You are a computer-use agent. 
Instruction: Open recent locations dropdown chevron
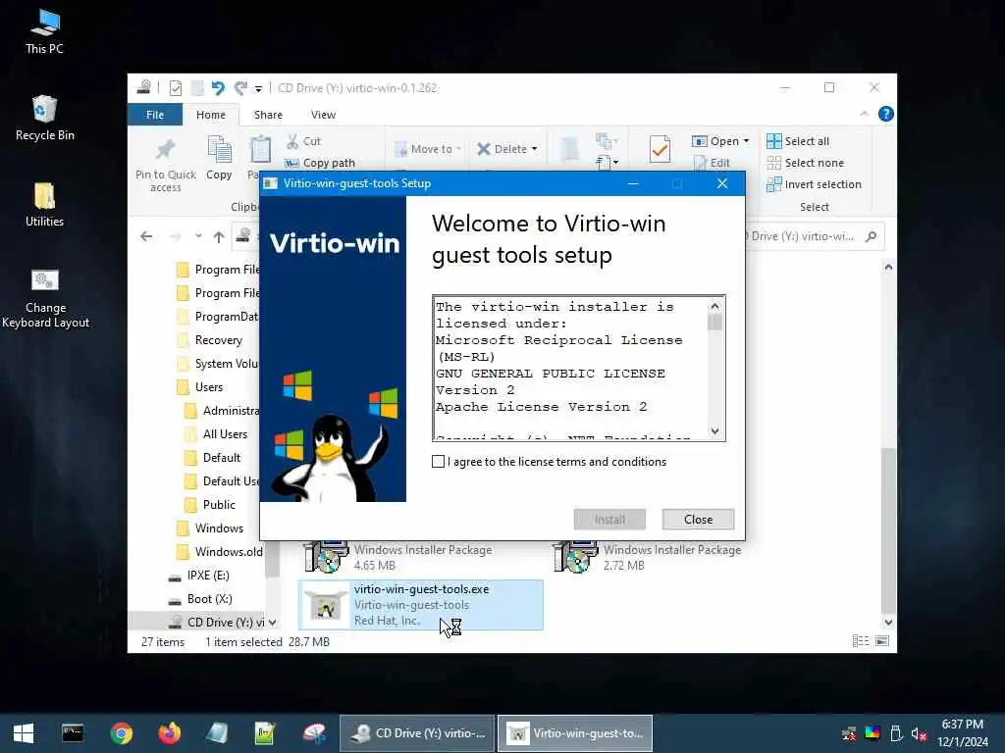click(x=198, y=236)
